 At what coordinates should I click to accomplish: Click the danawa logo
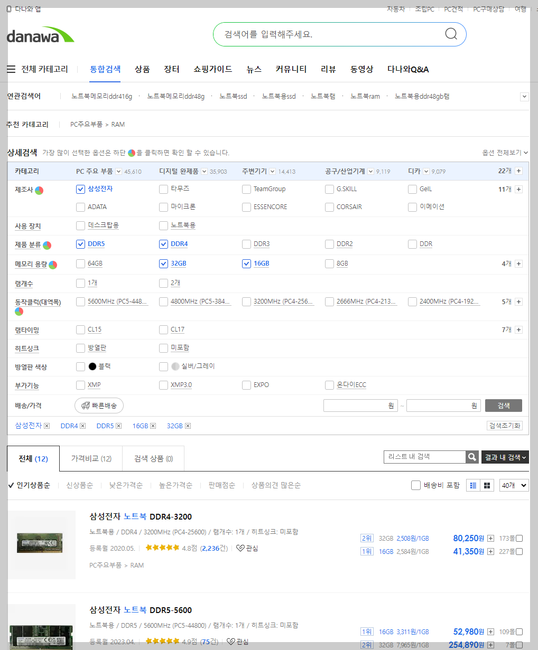(41, 35)
